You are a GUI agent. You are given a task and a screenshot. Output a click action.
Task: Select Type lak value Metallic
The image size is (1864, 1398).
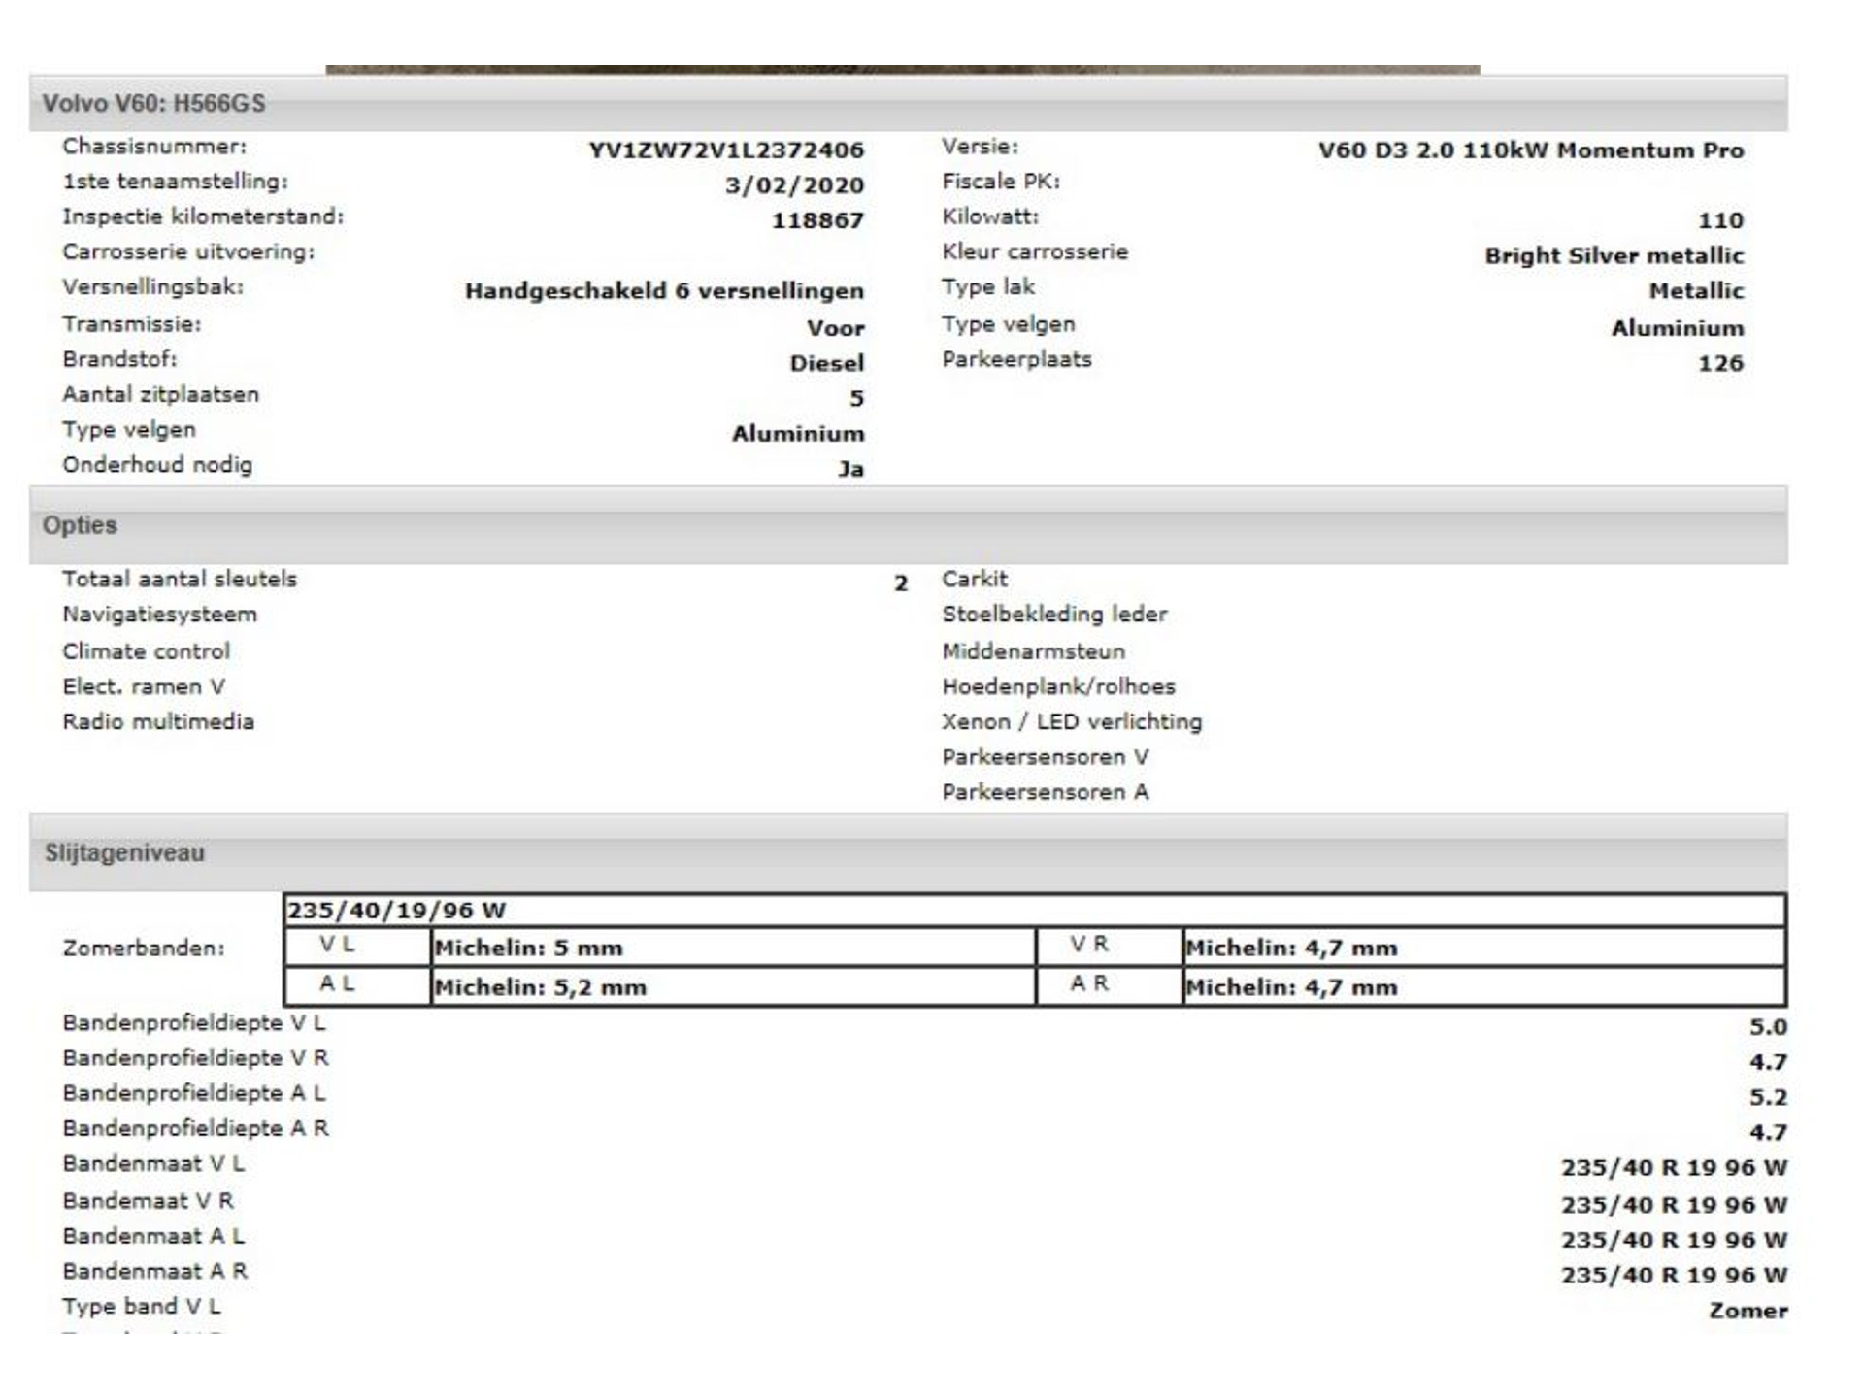1696,291
